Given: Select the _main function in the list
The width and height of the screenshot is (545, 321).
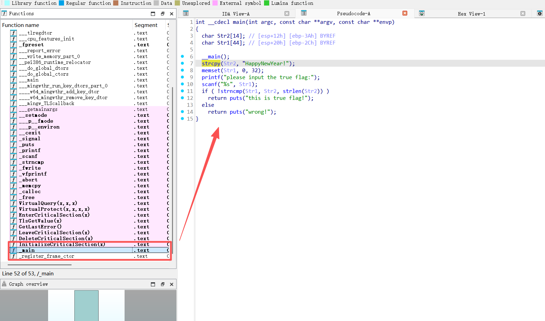Looking at the screenshot, I should 89,250.
